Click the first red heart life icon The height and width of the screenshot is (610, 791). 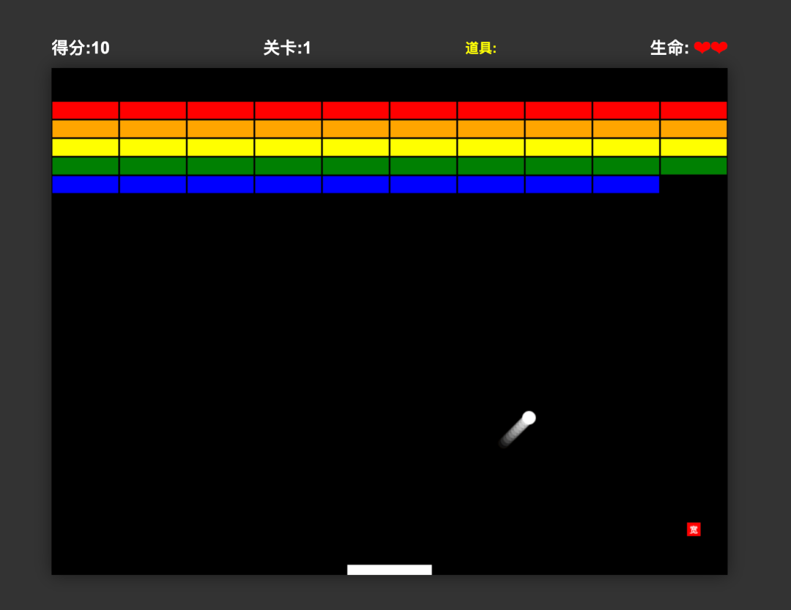click(x=702, y=48)
